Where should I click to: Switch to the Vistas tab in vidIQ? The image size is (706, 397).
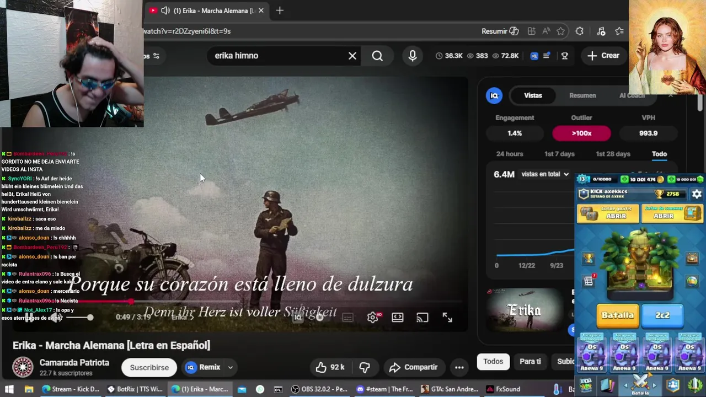(x=533, y=95)
